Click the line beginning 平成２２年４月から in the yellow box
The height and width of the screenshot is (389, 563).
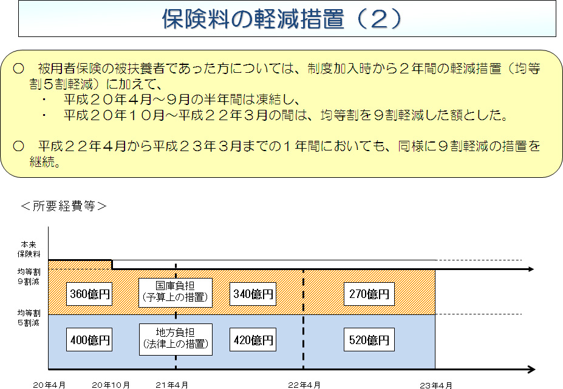pos(285,146)
